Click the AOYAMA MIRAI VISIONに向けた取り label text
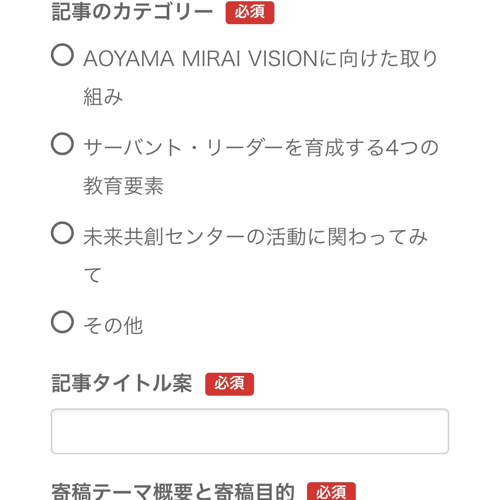This screenshot has height=500, width=500. (260, 59)
